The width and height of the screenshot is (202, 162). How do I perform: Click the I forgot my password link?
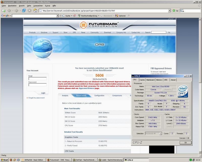[x=37, y=98]
